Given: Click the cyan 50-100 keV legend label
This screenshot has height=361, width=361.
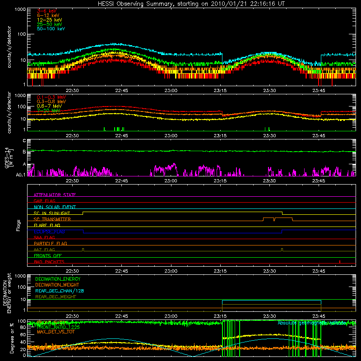Looking at the screenshot, I should pos(51,29).
